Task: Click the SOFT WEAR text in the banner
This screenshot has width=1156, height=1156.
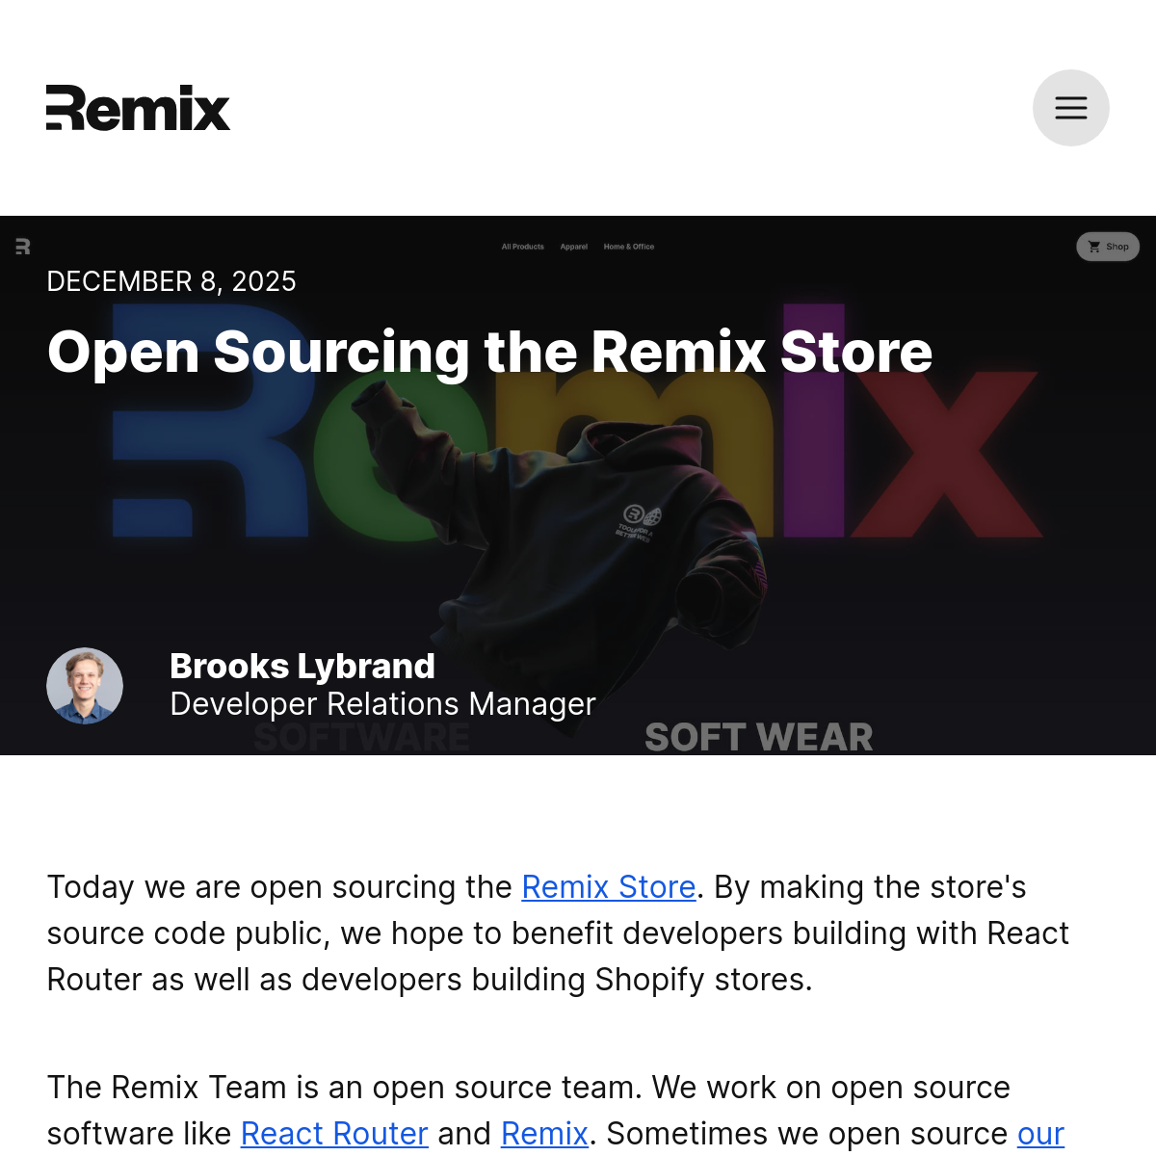Action: (x=758, y=737)
